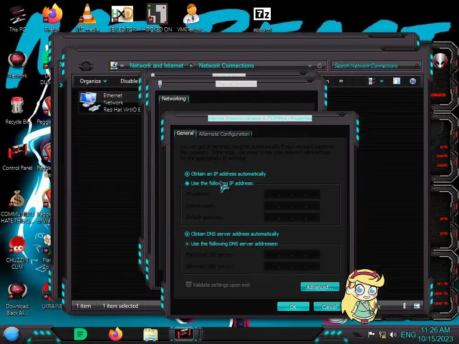The height and width of the screenshot is (344, 459).
Task: Click the '1 item selected' status text
Action: click(120, 305)
